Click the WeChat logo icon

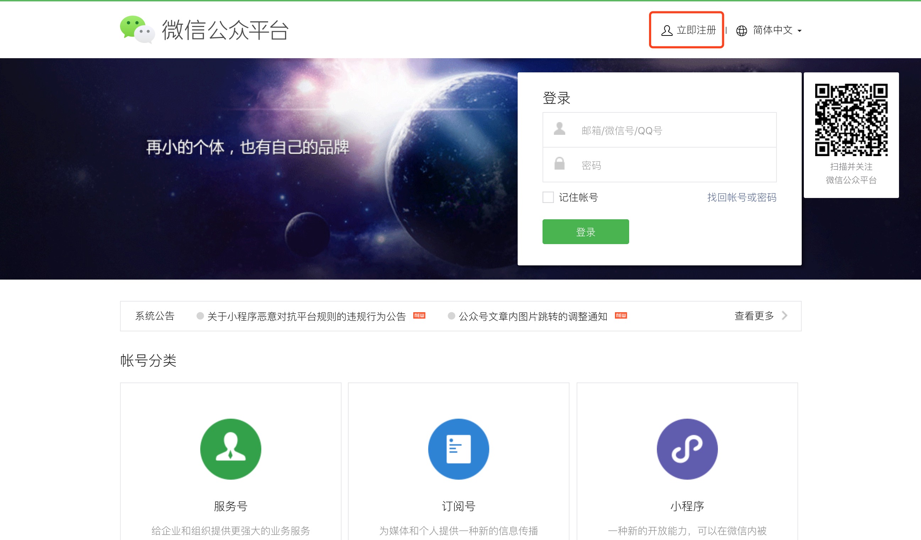(x=137, y=29)
